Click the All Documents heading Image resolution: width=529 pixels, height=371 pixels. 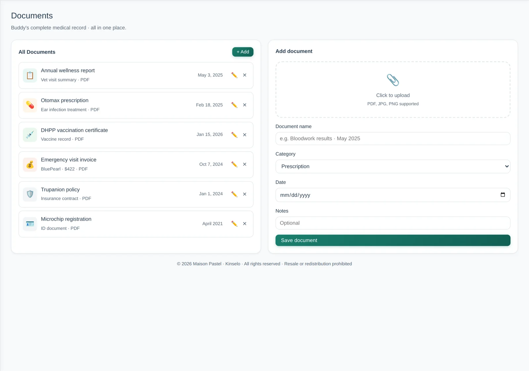[37, 52]
